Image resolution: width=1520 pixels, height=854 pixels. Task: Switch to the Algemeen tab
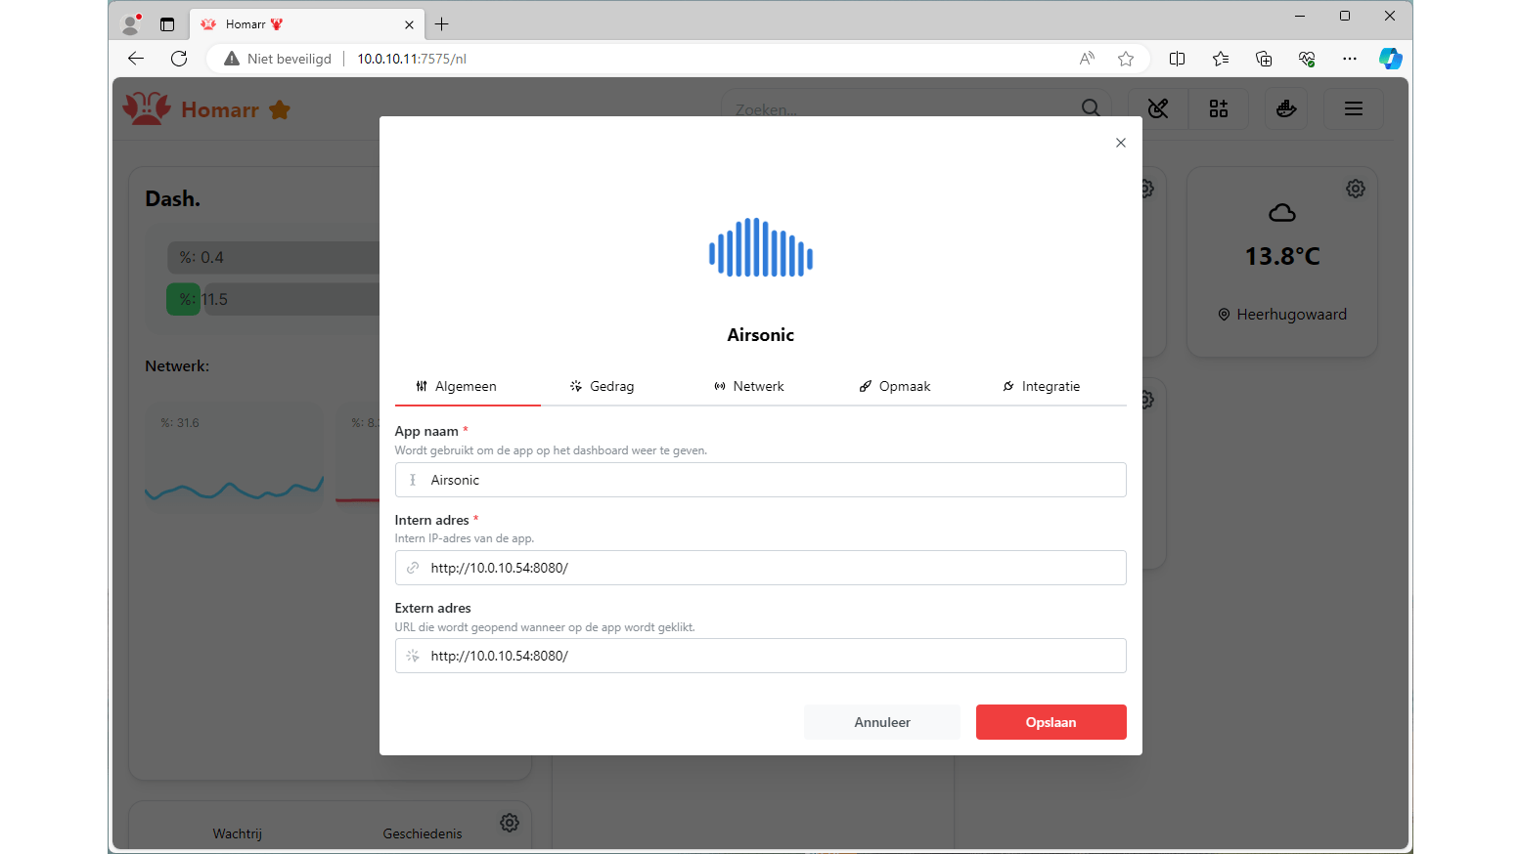tap(468, 387)
